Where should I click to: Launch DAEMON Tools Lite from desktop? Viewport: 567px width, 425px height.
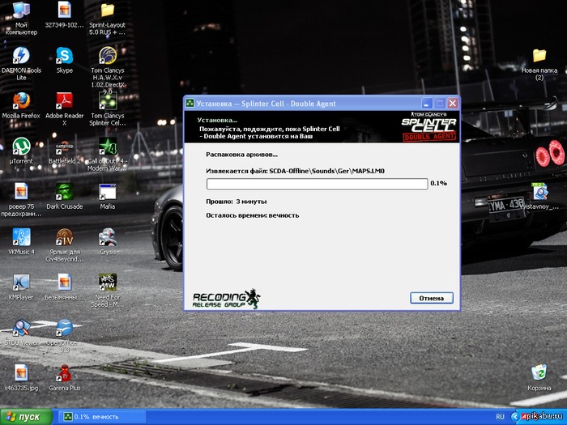click(20, 57)
